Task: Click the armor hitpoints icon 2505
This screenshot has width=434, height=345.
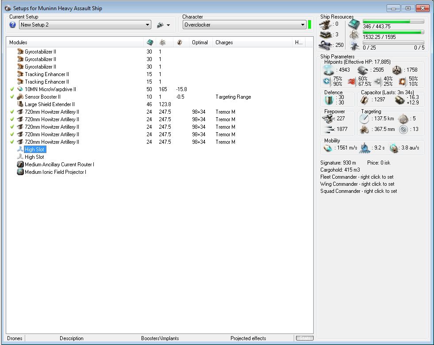Action: pos(363,70)
